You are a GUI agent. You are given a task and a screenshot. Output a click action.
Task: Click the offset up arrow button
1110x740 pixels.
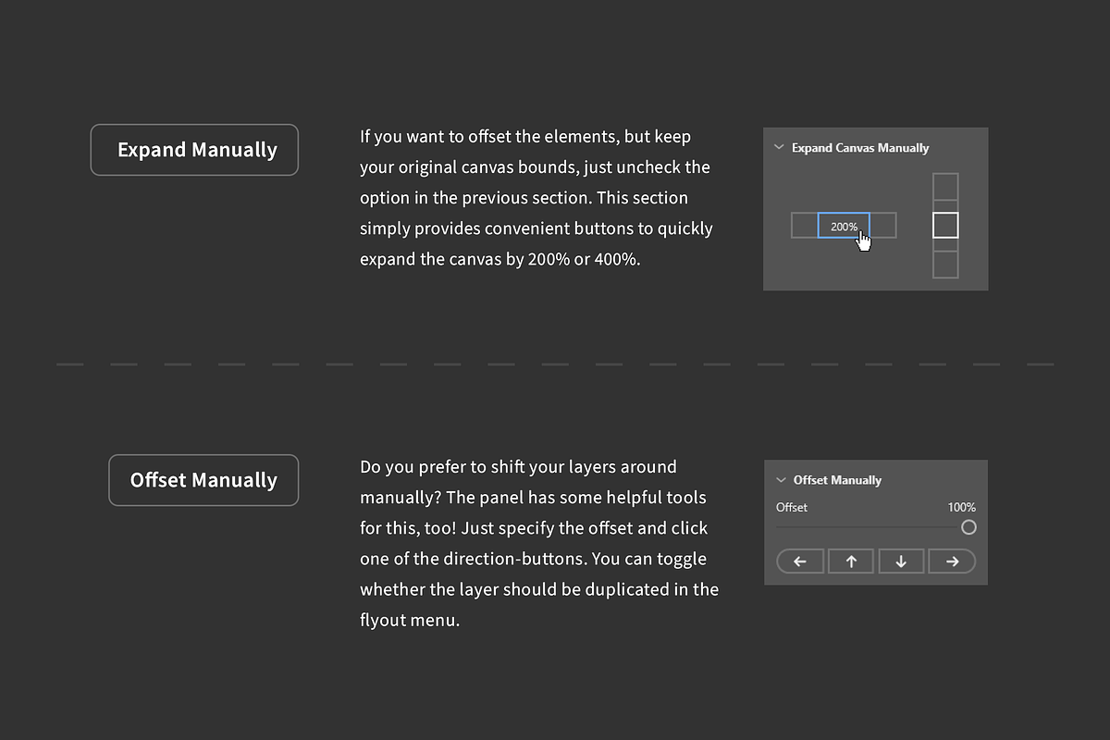click(x=851, y=561)
